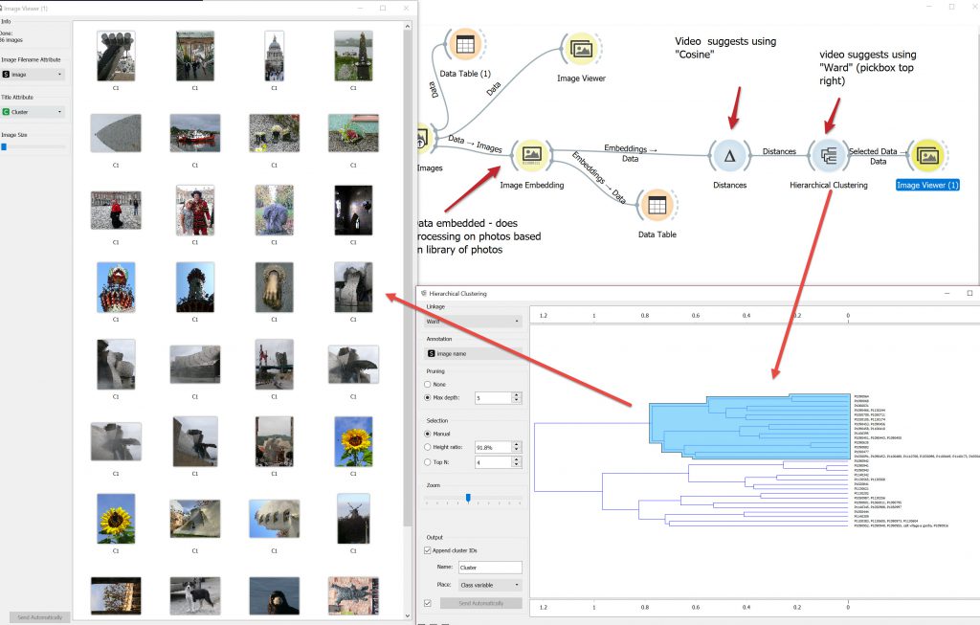Select the Image Viewer (1) node icon

click(x=927, y=155)
